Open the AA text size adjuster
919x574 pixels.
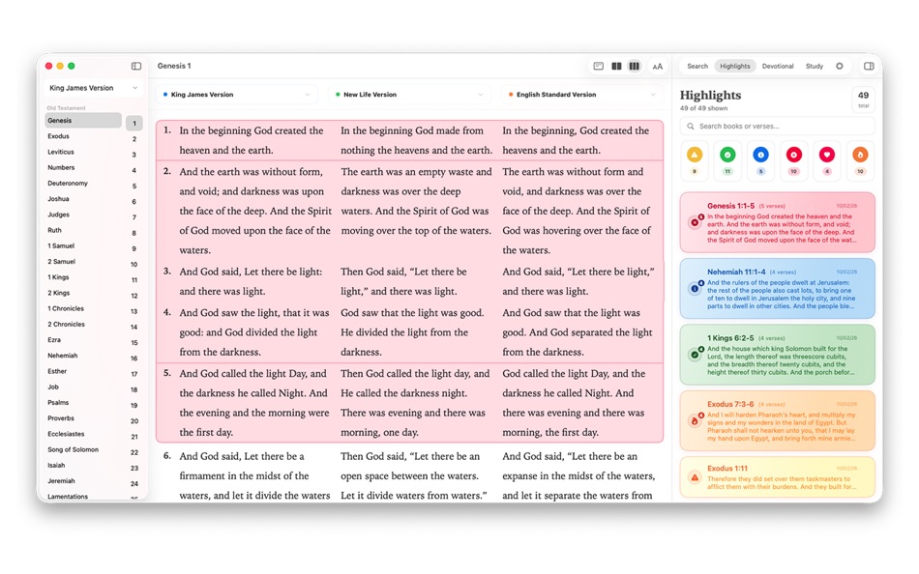[x=658, y=66]
